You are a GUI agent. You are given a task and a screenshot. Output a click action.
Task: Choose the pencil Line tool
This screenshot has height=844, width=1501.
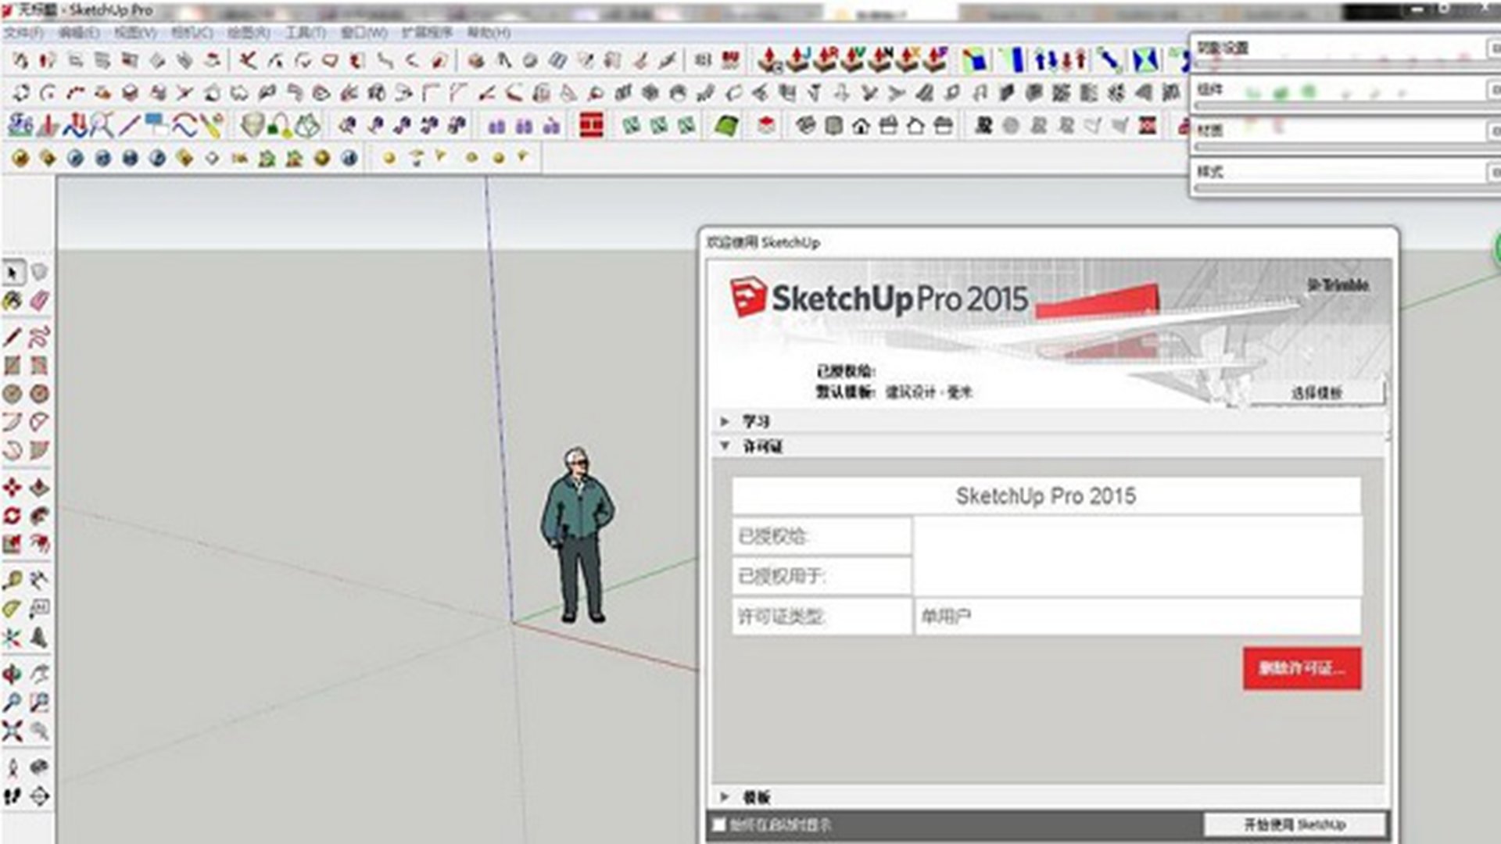click(x=12, y=338)
